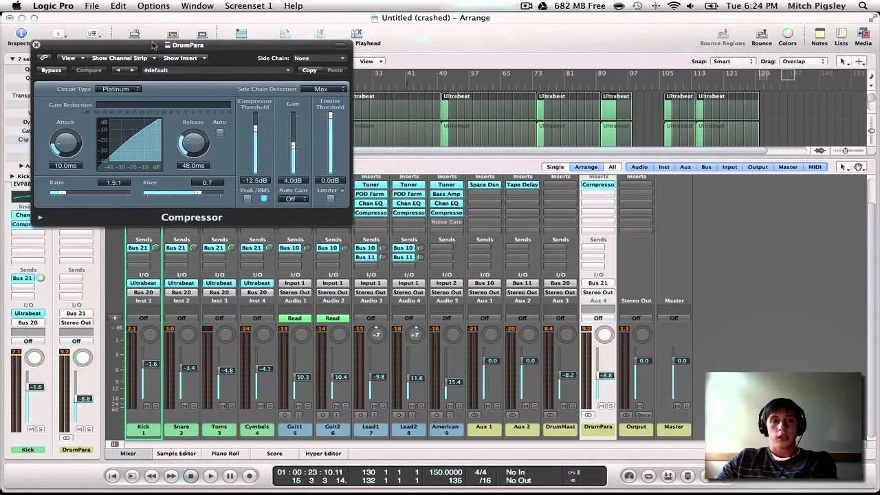This screenshot has width=880, height=495.
Task: Open the Notes panel icon
Action: (819, 34)
